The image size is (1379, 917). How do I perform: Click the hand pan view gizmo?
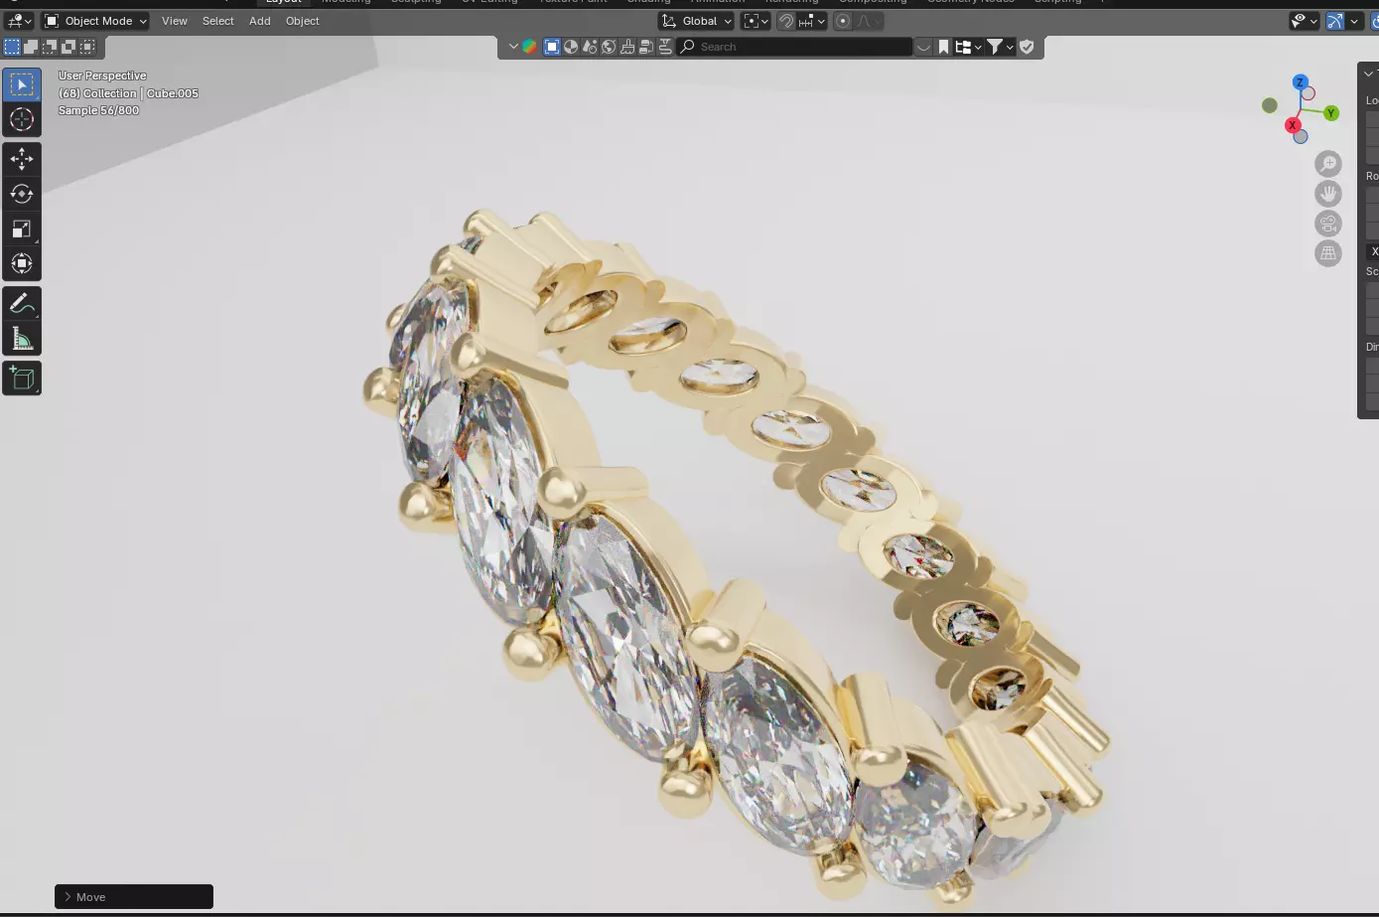1328,194
